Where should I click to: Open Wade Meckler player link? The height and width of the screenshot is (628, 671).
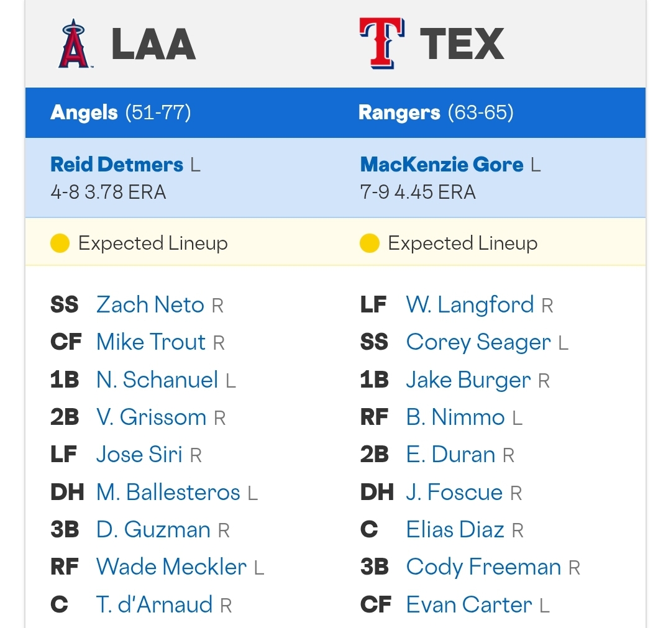pos(171,567)
